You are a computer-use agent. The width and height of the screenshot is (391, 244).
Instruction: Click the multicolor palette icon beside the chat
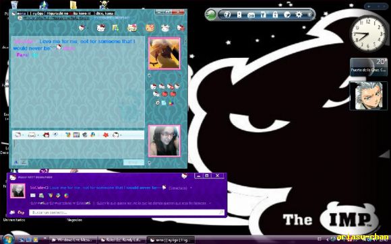click(x=171, y=103)
